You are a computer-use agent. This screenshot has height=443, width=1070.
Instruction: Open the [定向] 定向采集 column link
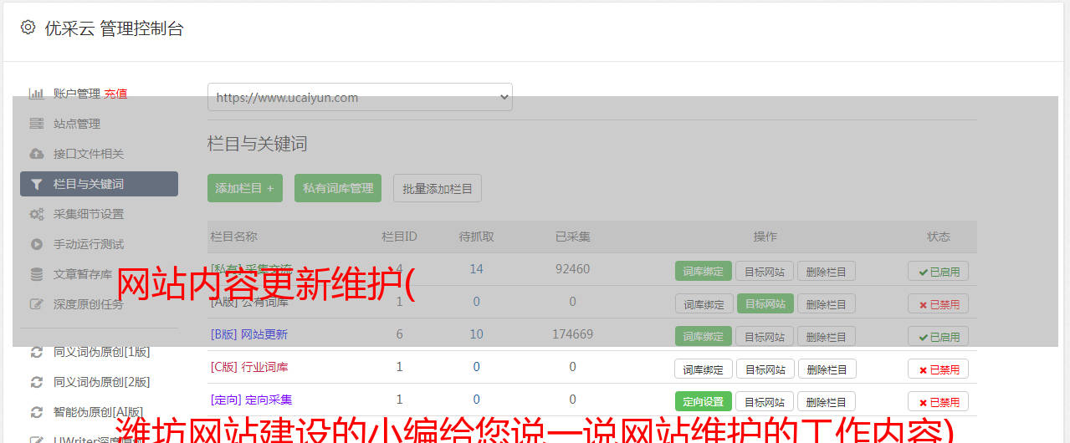tap(252, 400)
